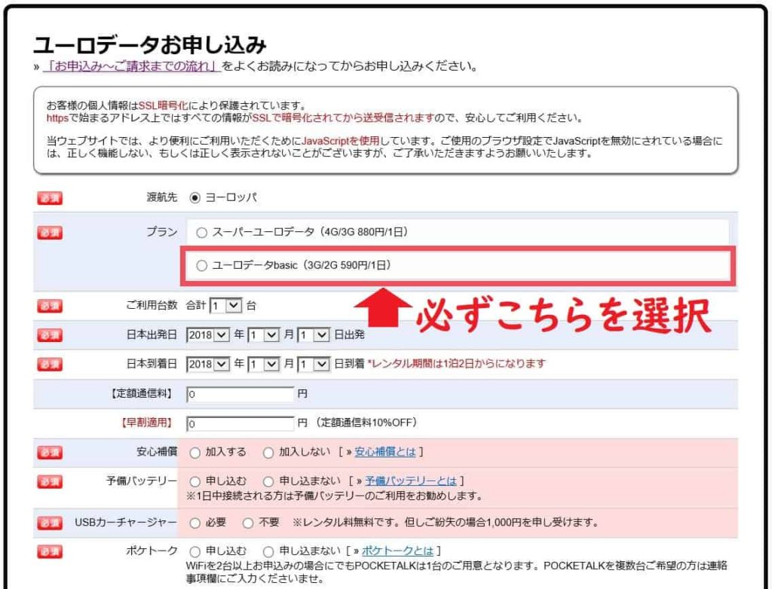Open the 日本到着日 day dropdown
Screen dimensions: 772x589
point(314,365)
